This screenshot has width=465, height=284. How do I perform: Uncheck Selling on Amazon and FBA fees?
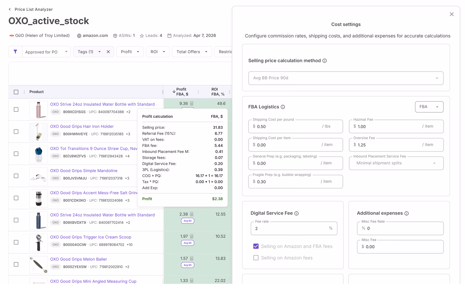256,246
